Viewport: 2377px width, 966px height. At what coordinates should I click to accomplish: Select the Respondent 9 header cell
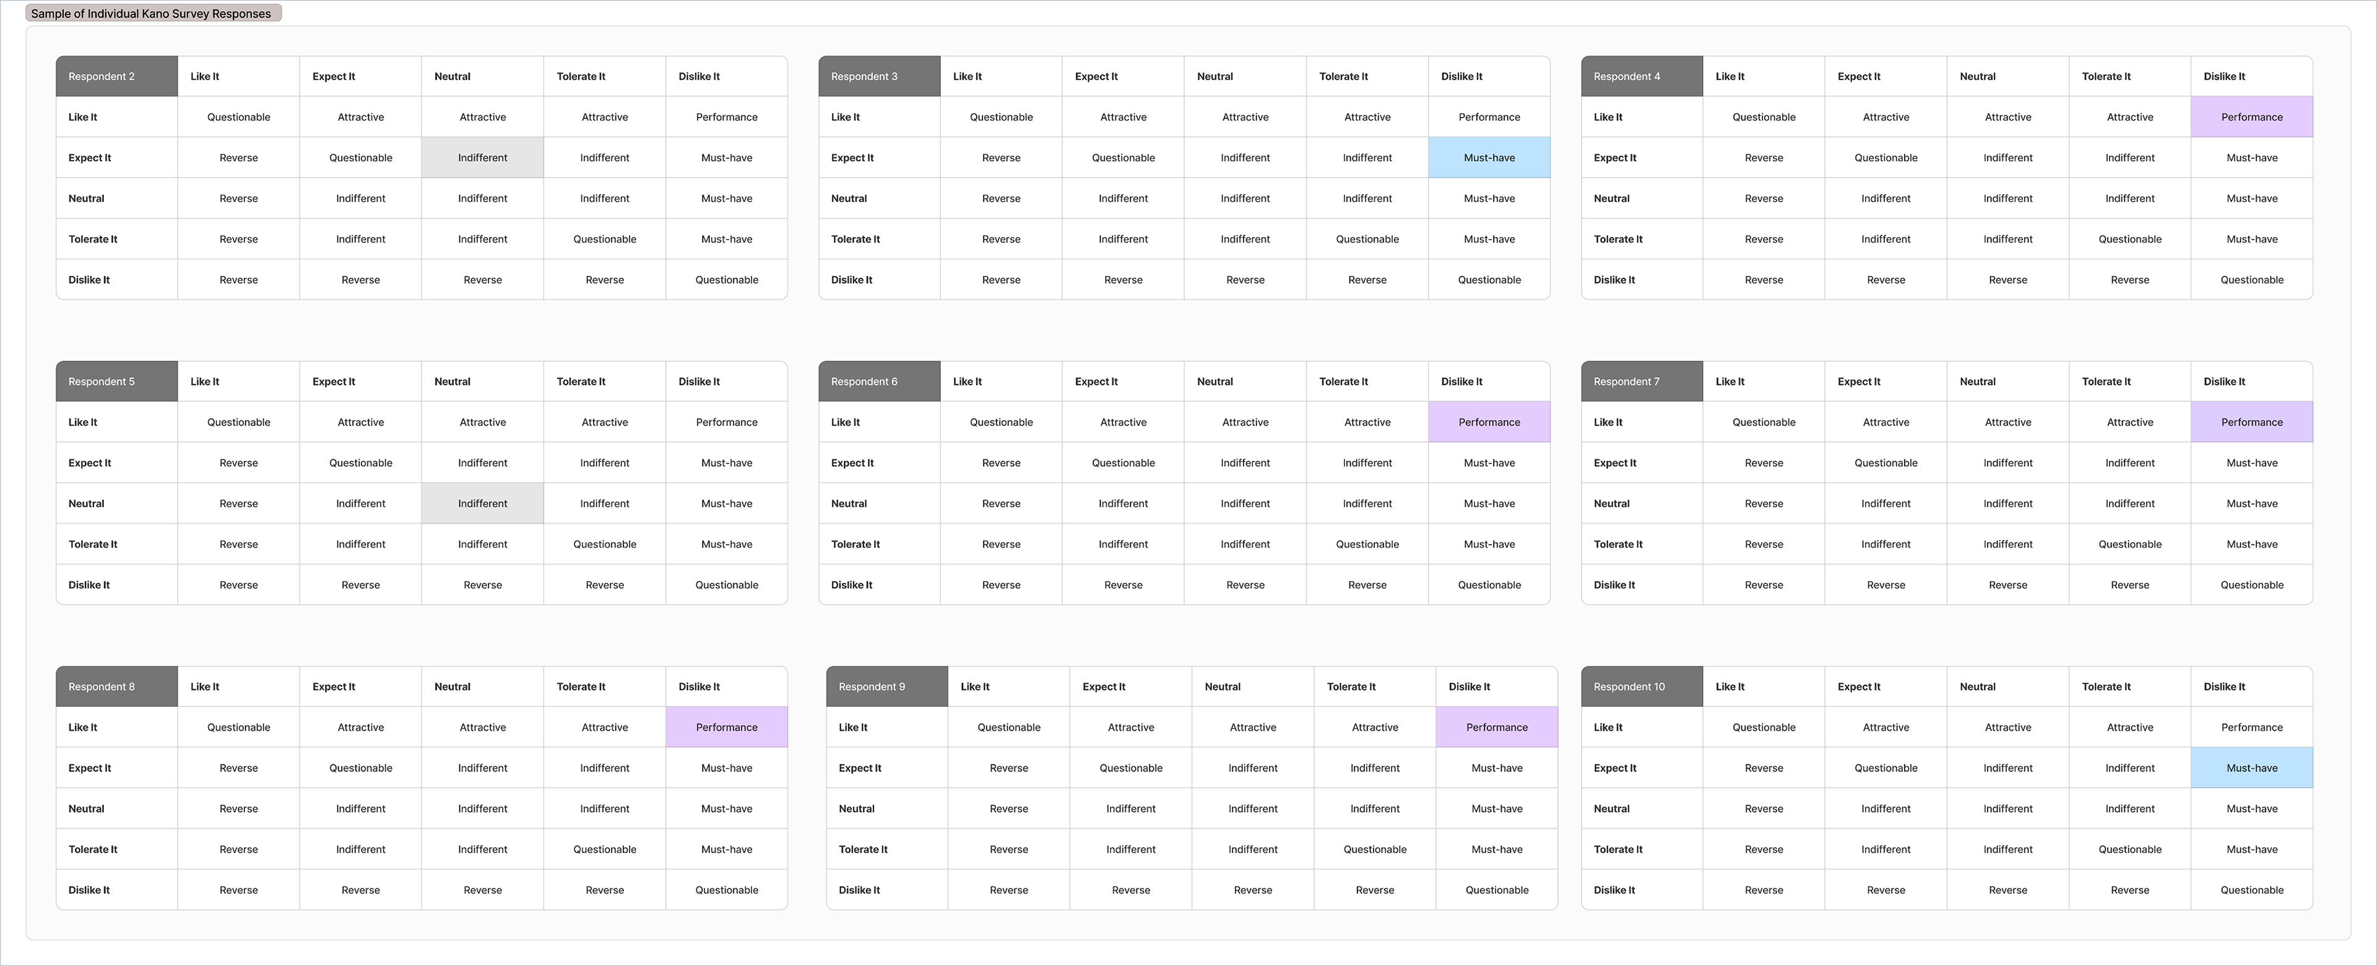(887, 686)
